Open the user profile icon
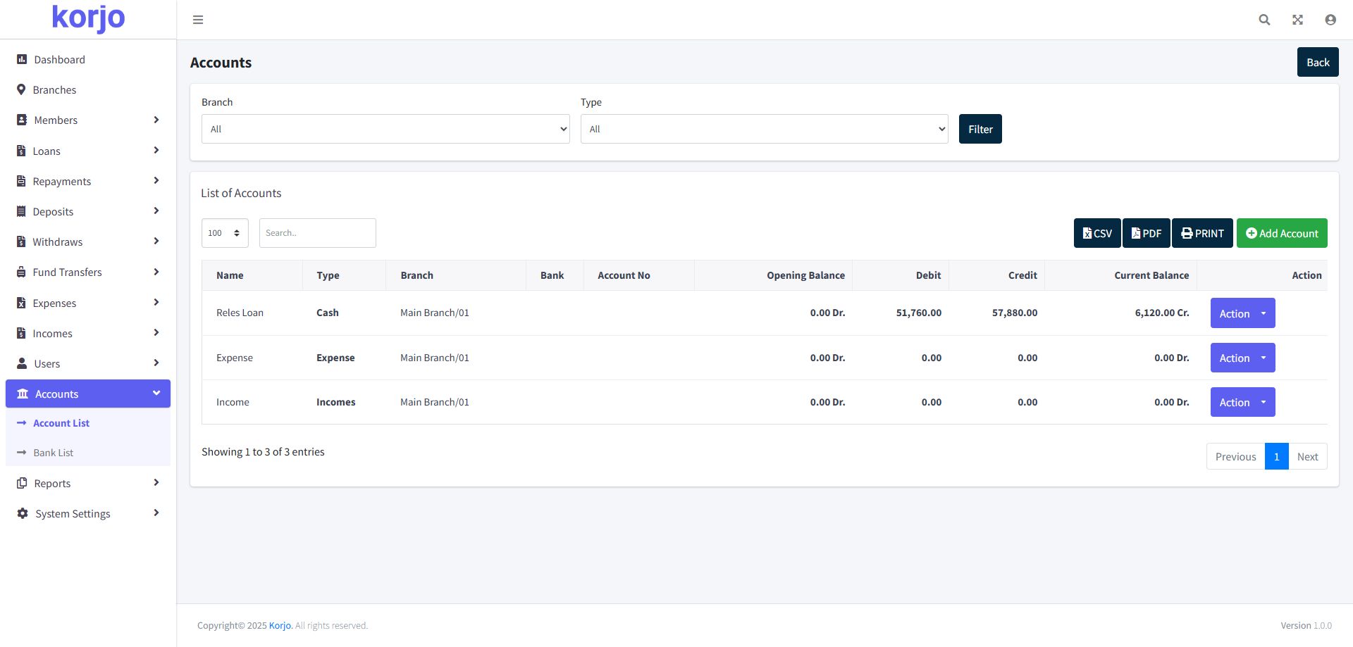Image resolution: width=1353 pixels, height=647 pixels. click(1330, 20)
